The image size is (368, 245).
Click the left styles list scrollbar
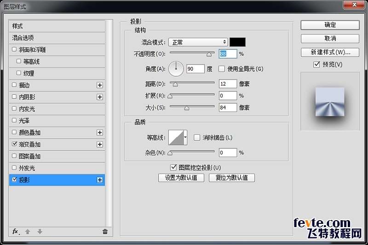tap(109, 123)
